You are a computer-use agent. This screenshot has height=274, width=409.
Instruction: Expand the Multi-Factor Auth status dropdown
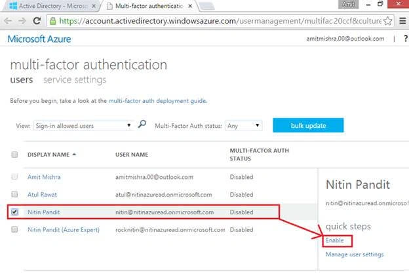(243, 126)
